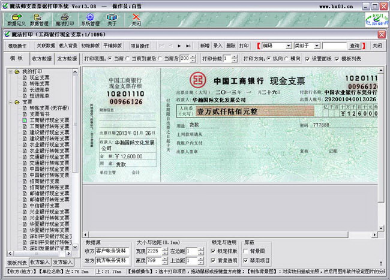Screen dimensions: 390x280
Task: Collapse the 我的打印 tree folder
Action: (x=10, y=71)
